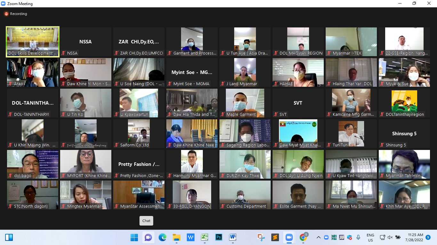This screenshot has width=437, height=245.
Task: Click the muted volume icon in the tray
Action: (390, 237)
